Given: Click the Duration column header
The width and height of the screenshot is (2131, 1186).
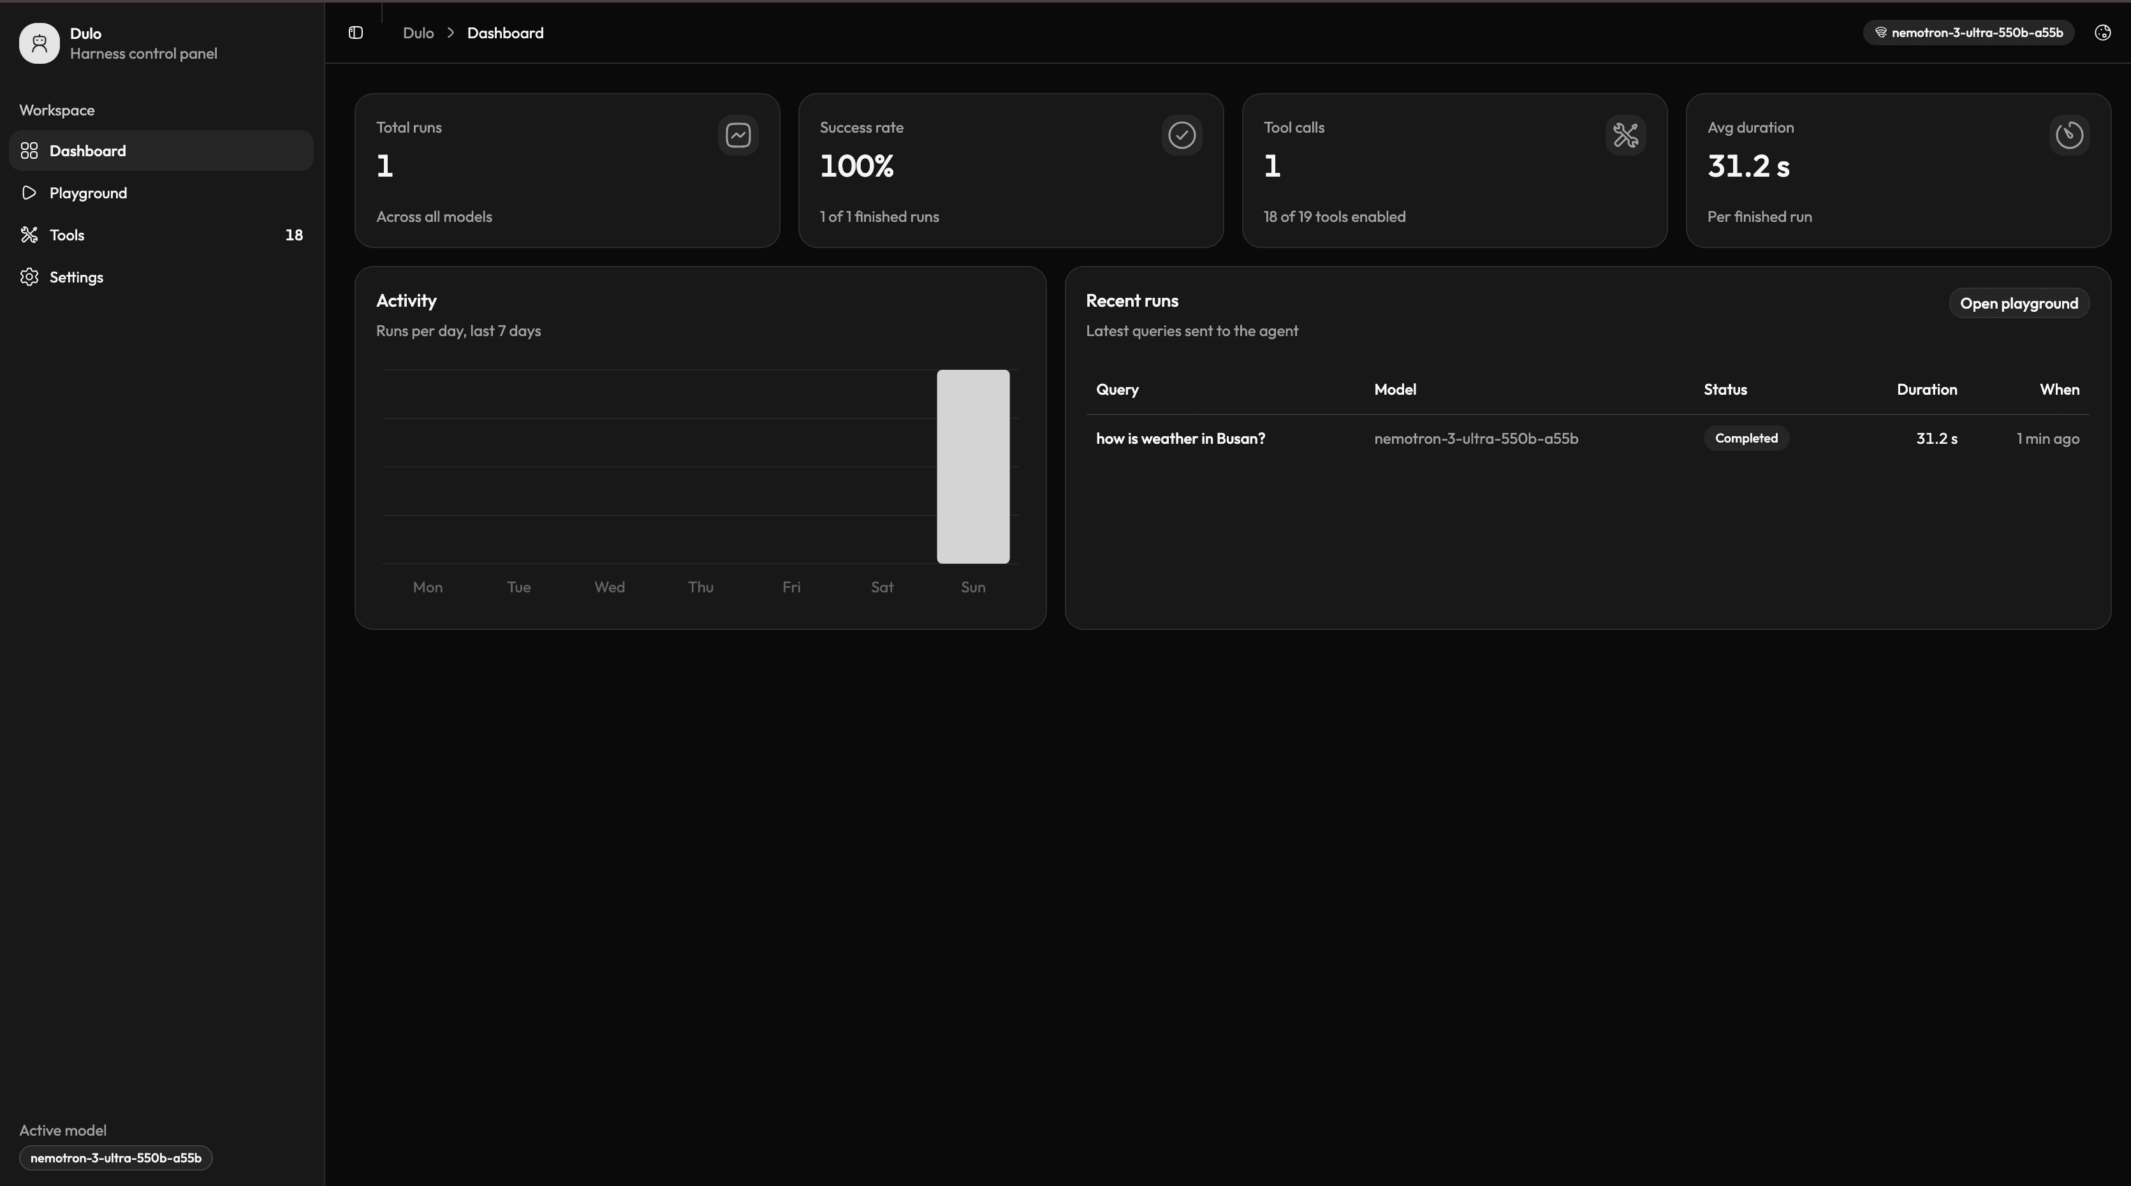Looking at the screenshot, I should pyautogui.click(x=1927, y=390).
